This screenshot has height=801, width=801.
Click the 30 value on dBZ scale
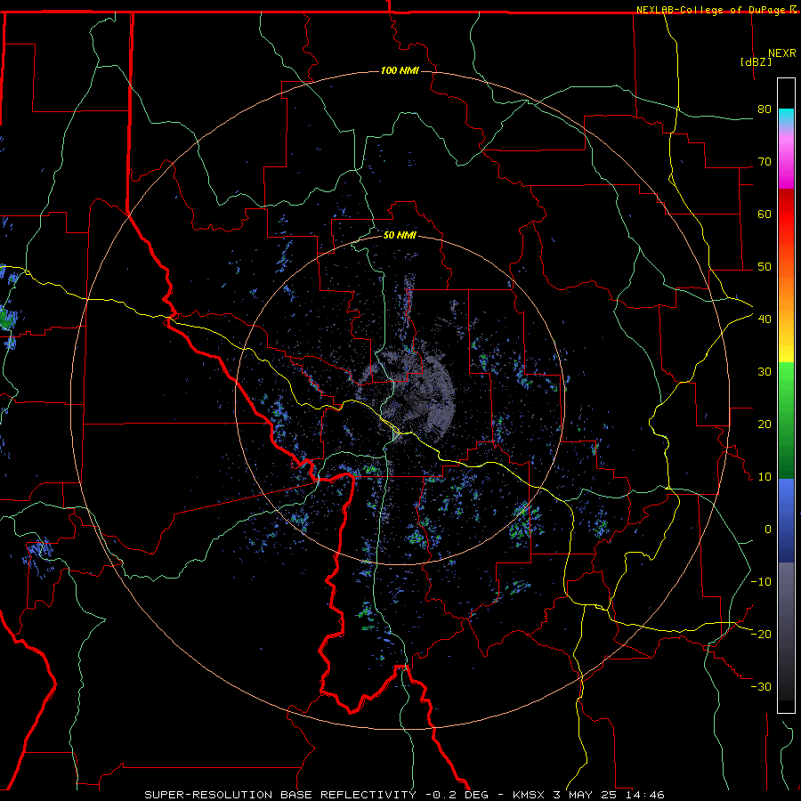pyautogui.click(x=765, y=372)
